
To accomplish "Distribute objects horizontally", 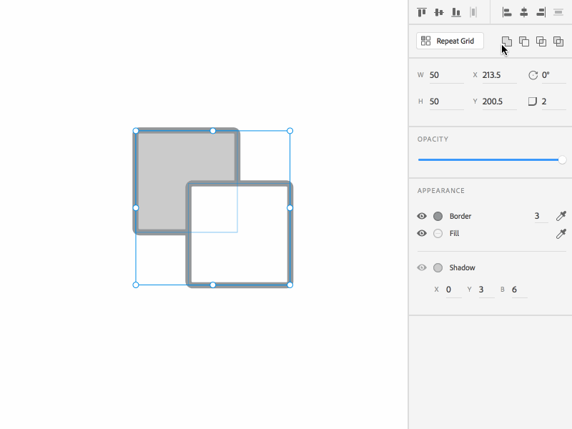I will (473, 12).
